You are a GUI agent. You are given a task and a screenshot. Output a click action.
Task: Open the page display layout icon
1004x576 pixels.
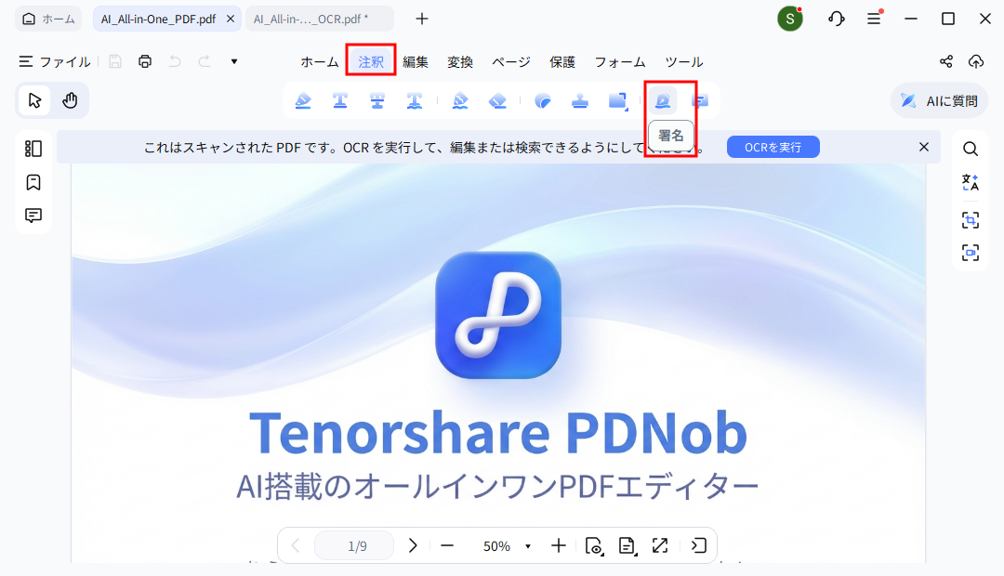627,545
